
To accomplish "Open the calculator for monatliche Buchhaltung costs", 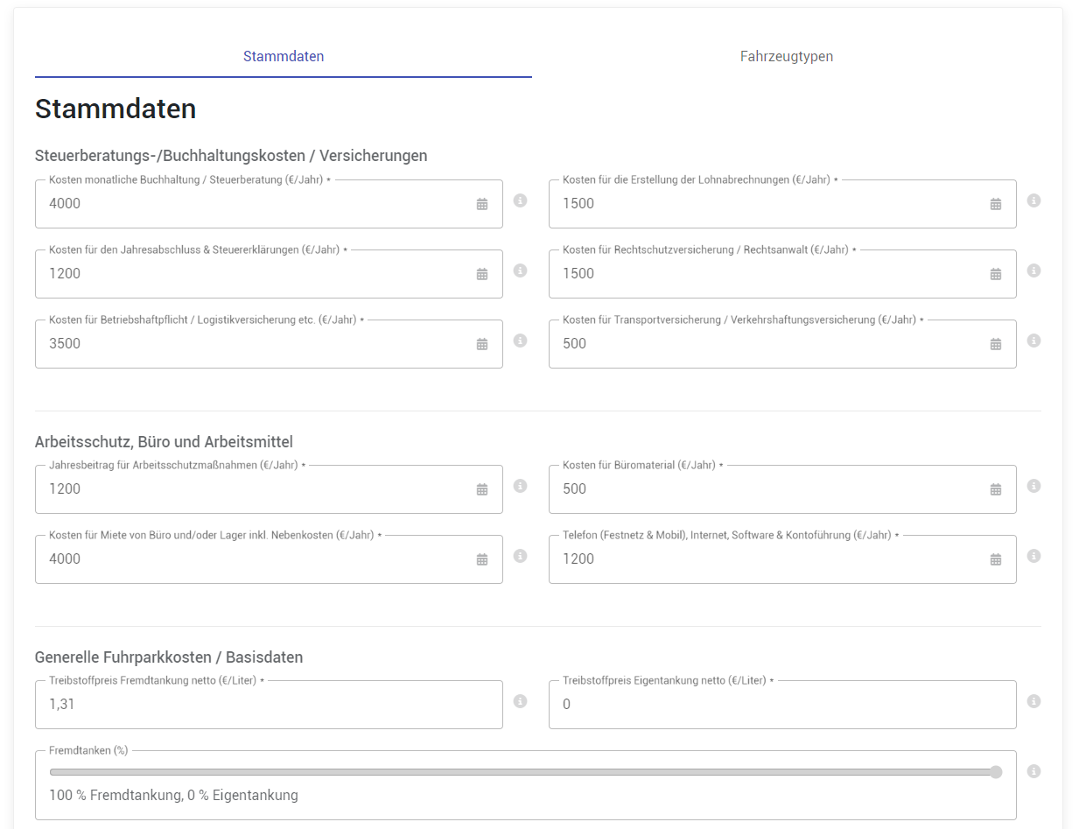I will pos(481,203).
